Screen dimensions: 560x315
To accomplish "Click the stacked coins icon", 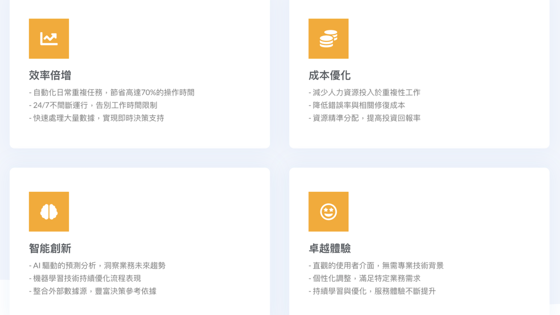I will click(328, 39).
